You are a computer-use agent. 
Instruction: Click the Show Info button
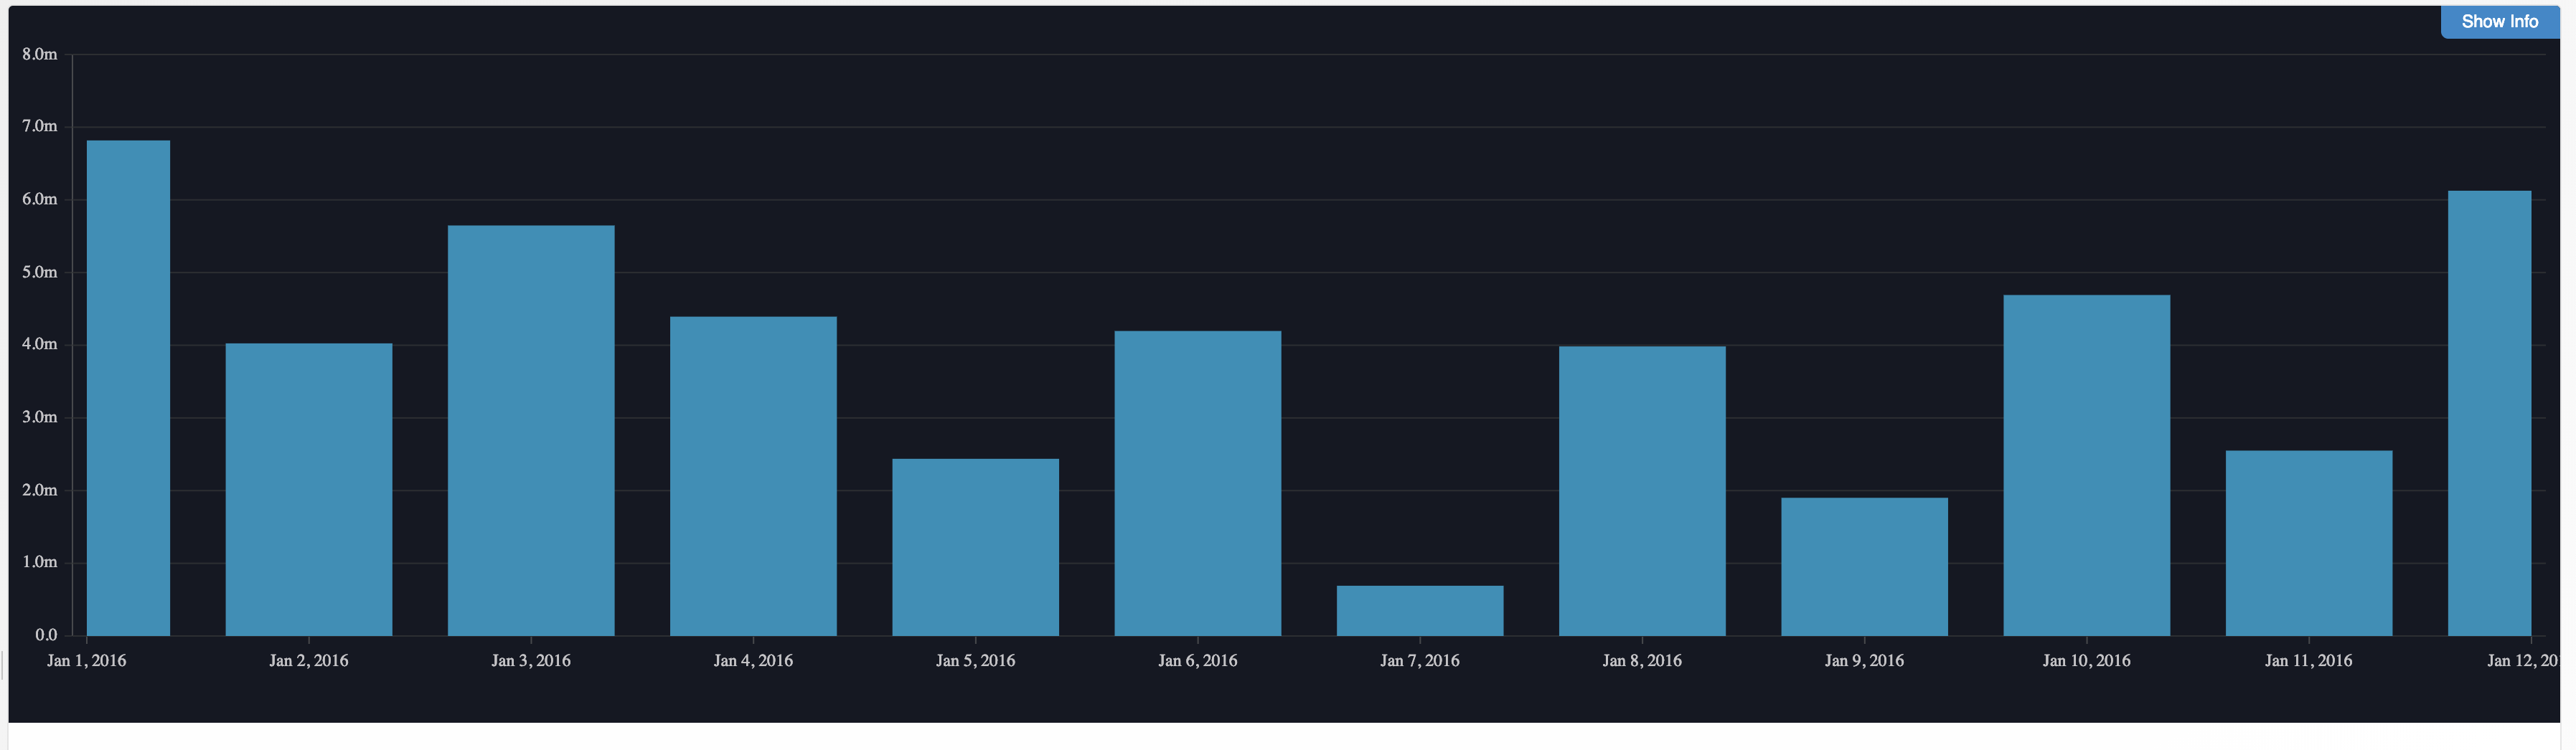2498,22
